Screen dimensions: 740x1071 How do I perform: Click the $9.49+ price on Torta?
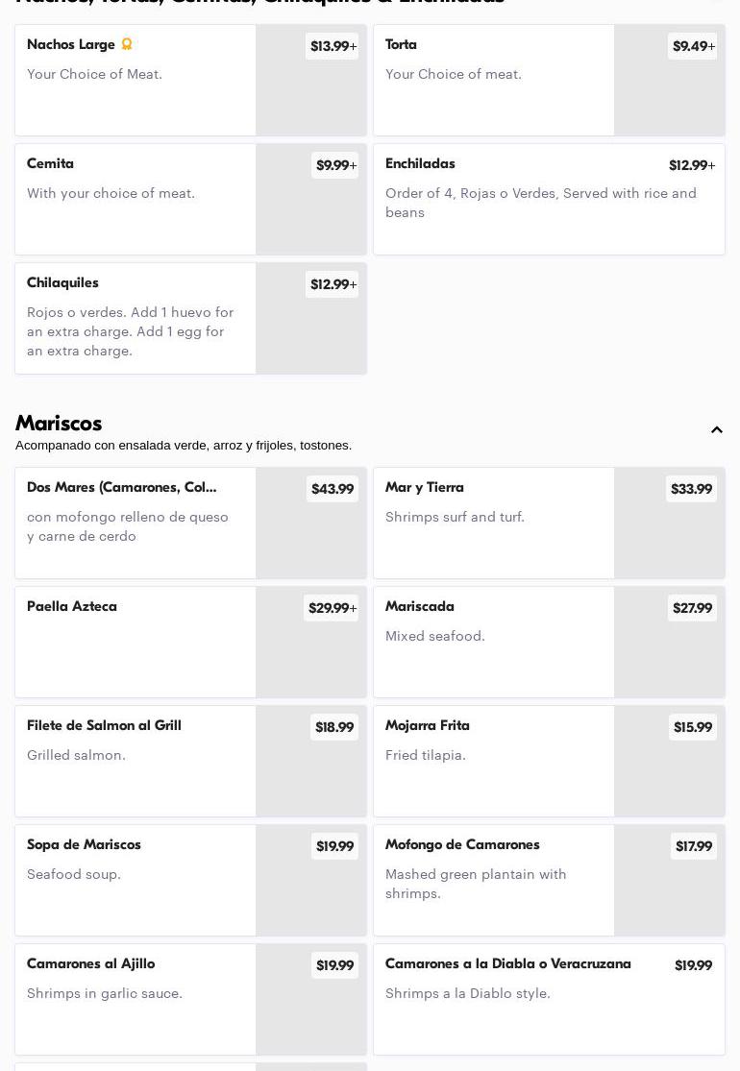[x=693, y=46]
